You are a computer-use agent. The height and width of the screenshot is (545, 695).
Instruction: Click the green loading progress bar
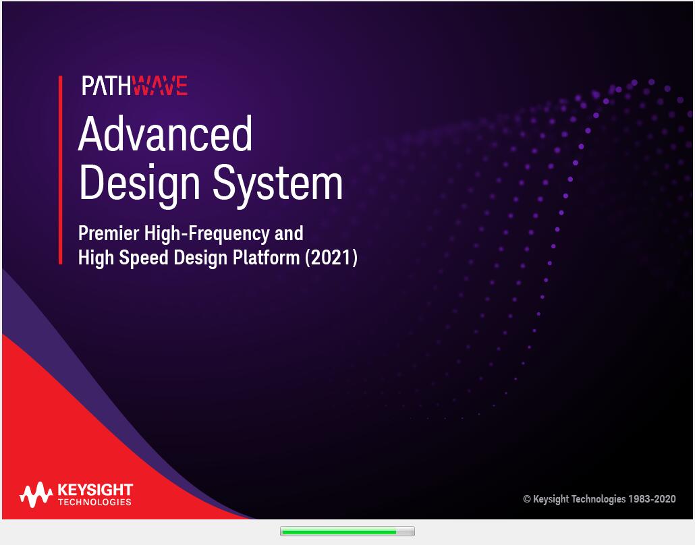tap(337, 531)
